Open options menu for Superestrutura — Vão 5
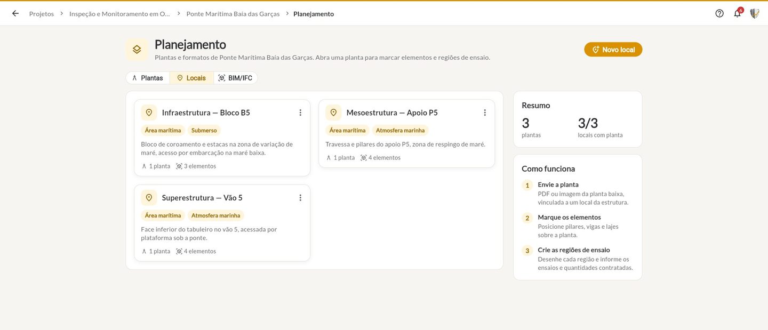768x330 pixels. point(300,198)
